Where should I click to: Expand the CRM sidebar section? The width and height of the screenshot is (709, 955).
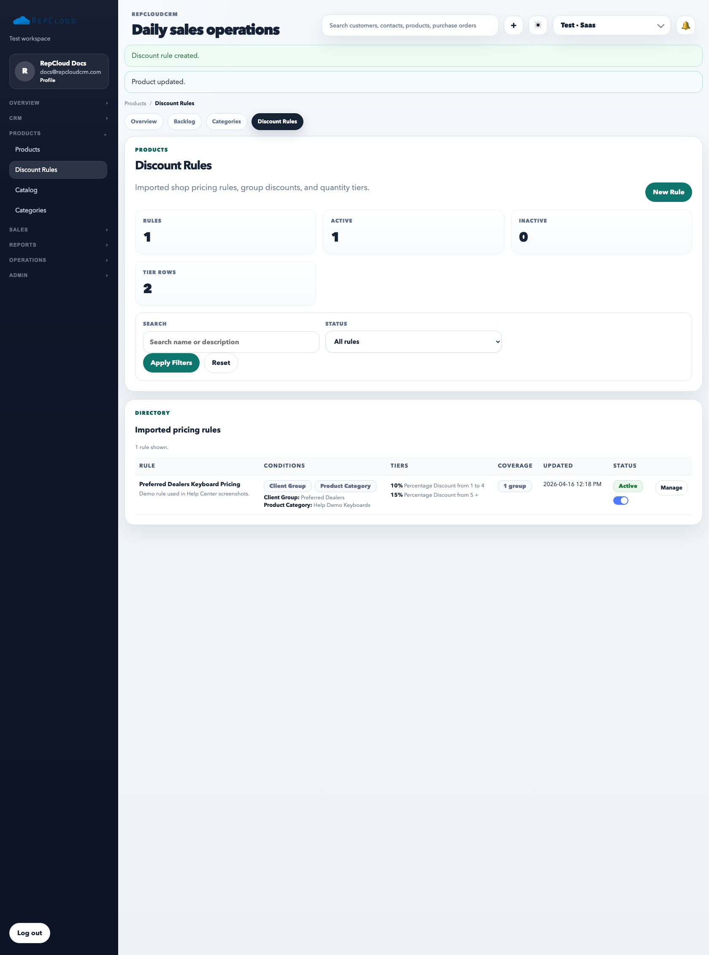point(58,118)
